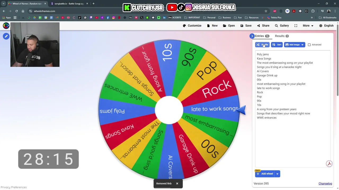Open the Gmail bookmark

(57, 18)
